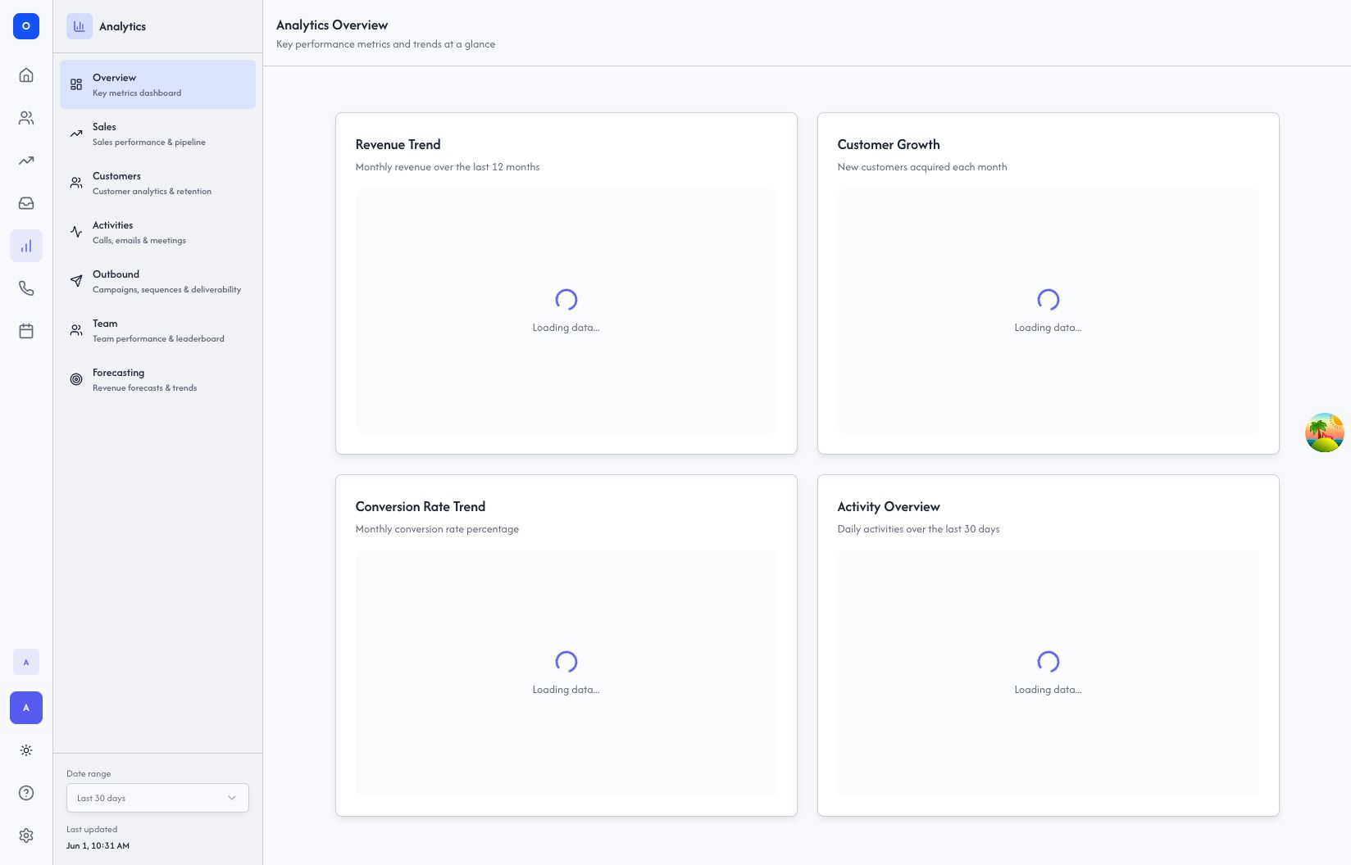The width and height of the screenshot is (1351, 865).
Task: Open Sales analytics section
Action: [x=157, y=134]
